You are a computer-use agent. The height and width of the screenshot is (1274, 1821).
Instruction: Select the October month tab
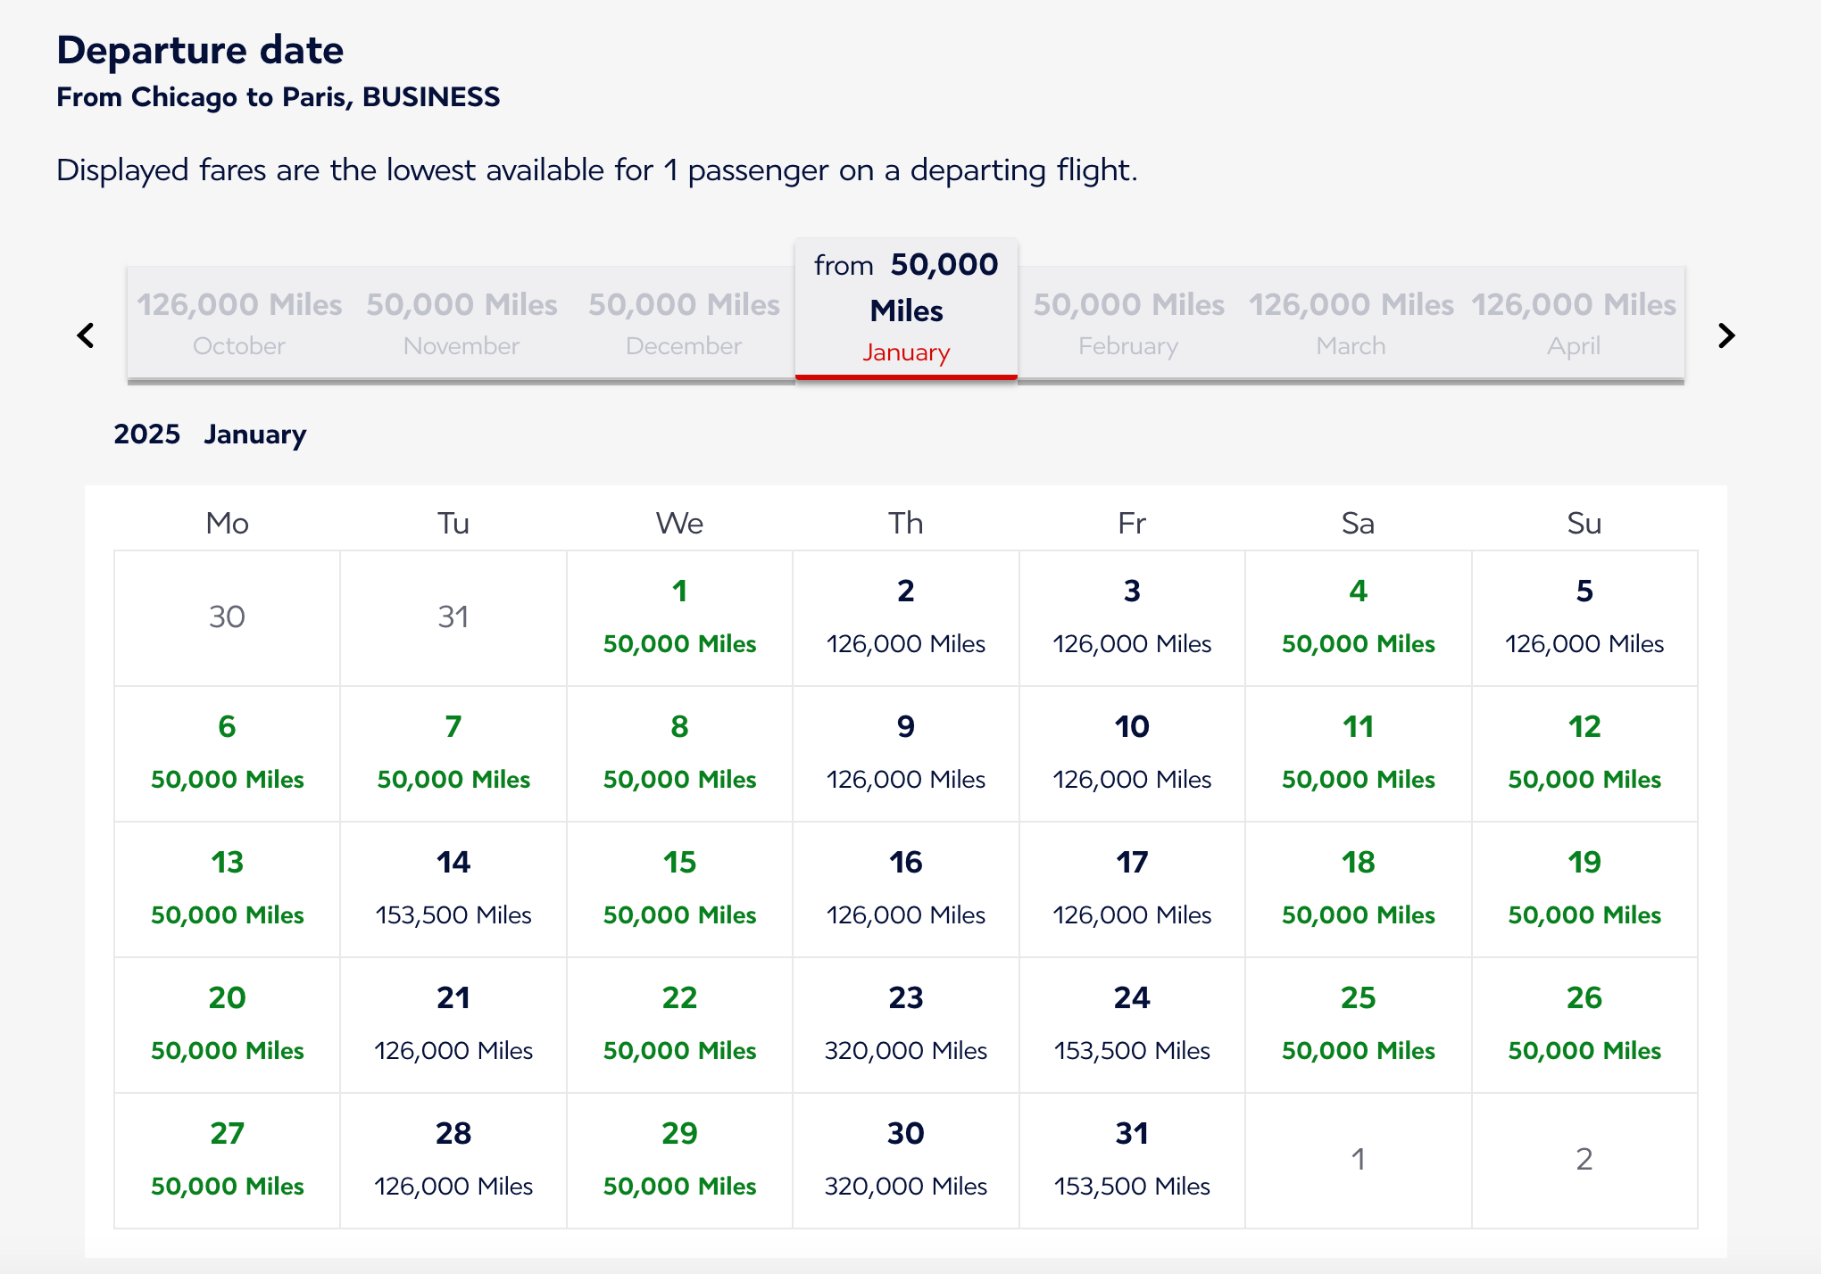(x=238, y=323)
